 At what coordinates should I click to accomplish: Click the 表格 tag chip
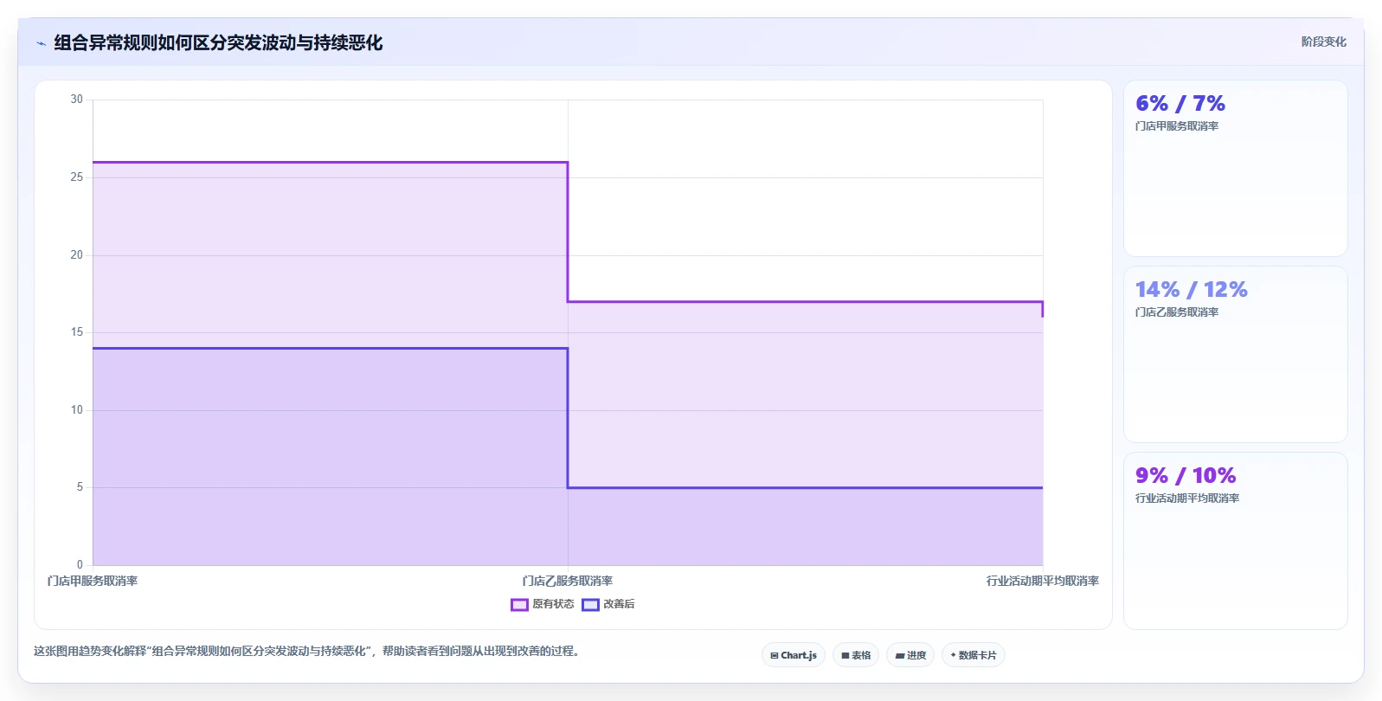pyautogui.click(x=856, y=655)
